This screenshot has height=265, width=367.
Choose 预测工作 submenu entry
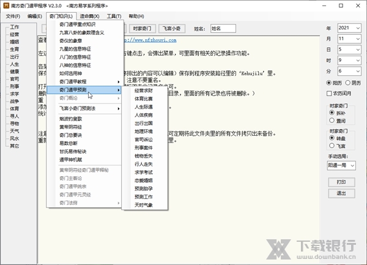tap(145, 197)
